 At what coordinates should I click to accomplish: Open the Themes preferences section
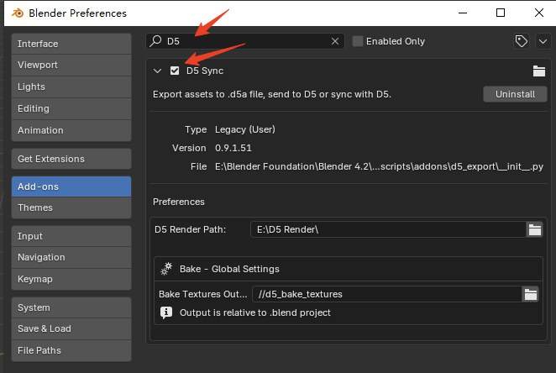click(71, 208)
